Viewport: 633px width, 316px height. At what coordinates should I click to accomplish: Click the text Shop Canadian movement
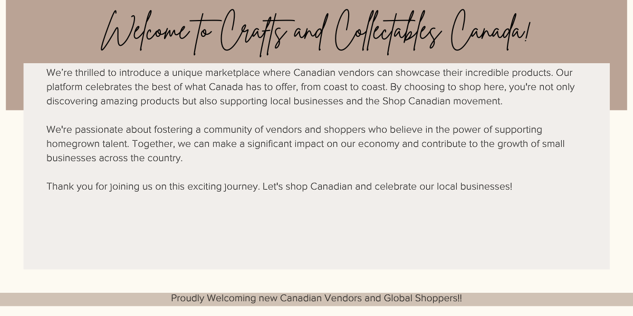[x=442, y=101]
